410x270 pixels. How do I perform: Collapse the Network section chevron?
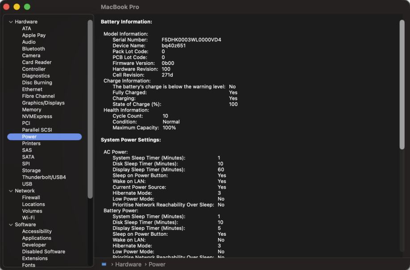(x=11, y=191)
